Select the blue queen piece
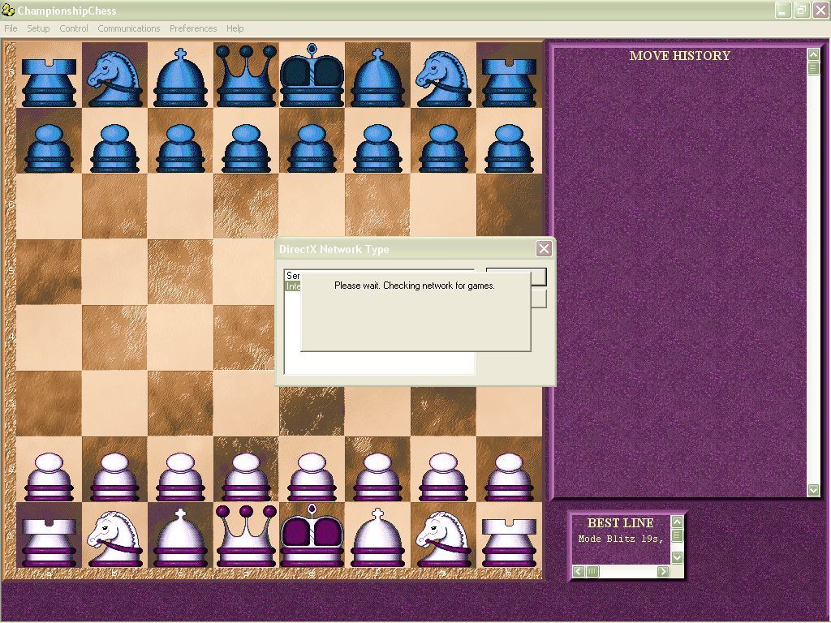The image size is (831, 623). (246, 75)
